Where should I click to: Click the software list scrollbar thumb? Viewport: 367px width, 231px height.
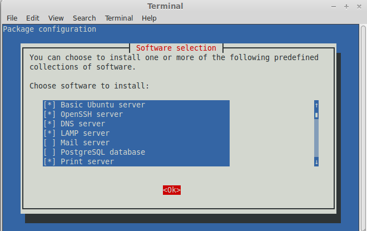pyautogui.click(x=316, y=115)
